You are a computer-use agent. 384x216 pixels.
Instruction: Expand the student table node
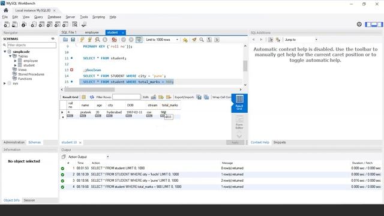(15, 65)
